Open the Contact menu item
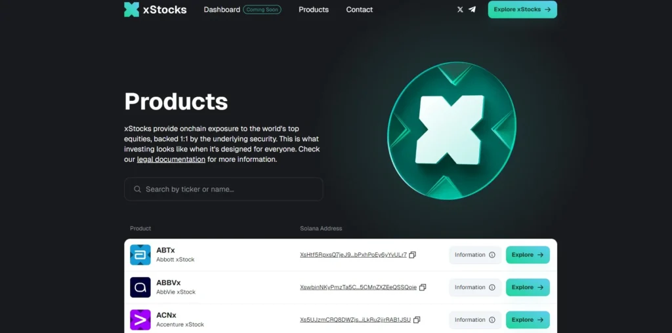Viewport: 672px width, 333px height. click(x=360, y=9)
